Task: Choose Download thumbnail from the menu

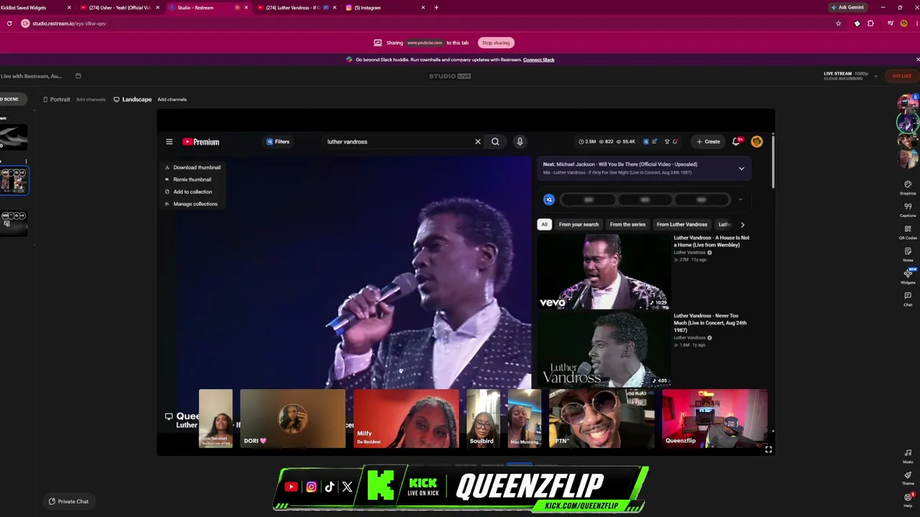Action: tap(193, 167)
